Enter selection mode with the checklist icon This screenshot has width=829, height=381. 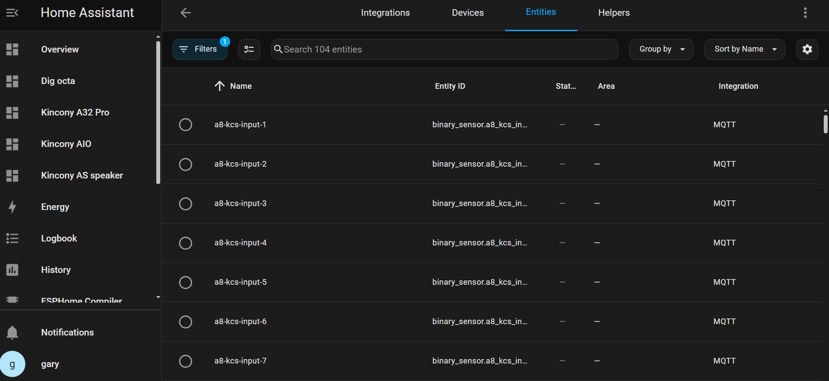click(249, 49)
